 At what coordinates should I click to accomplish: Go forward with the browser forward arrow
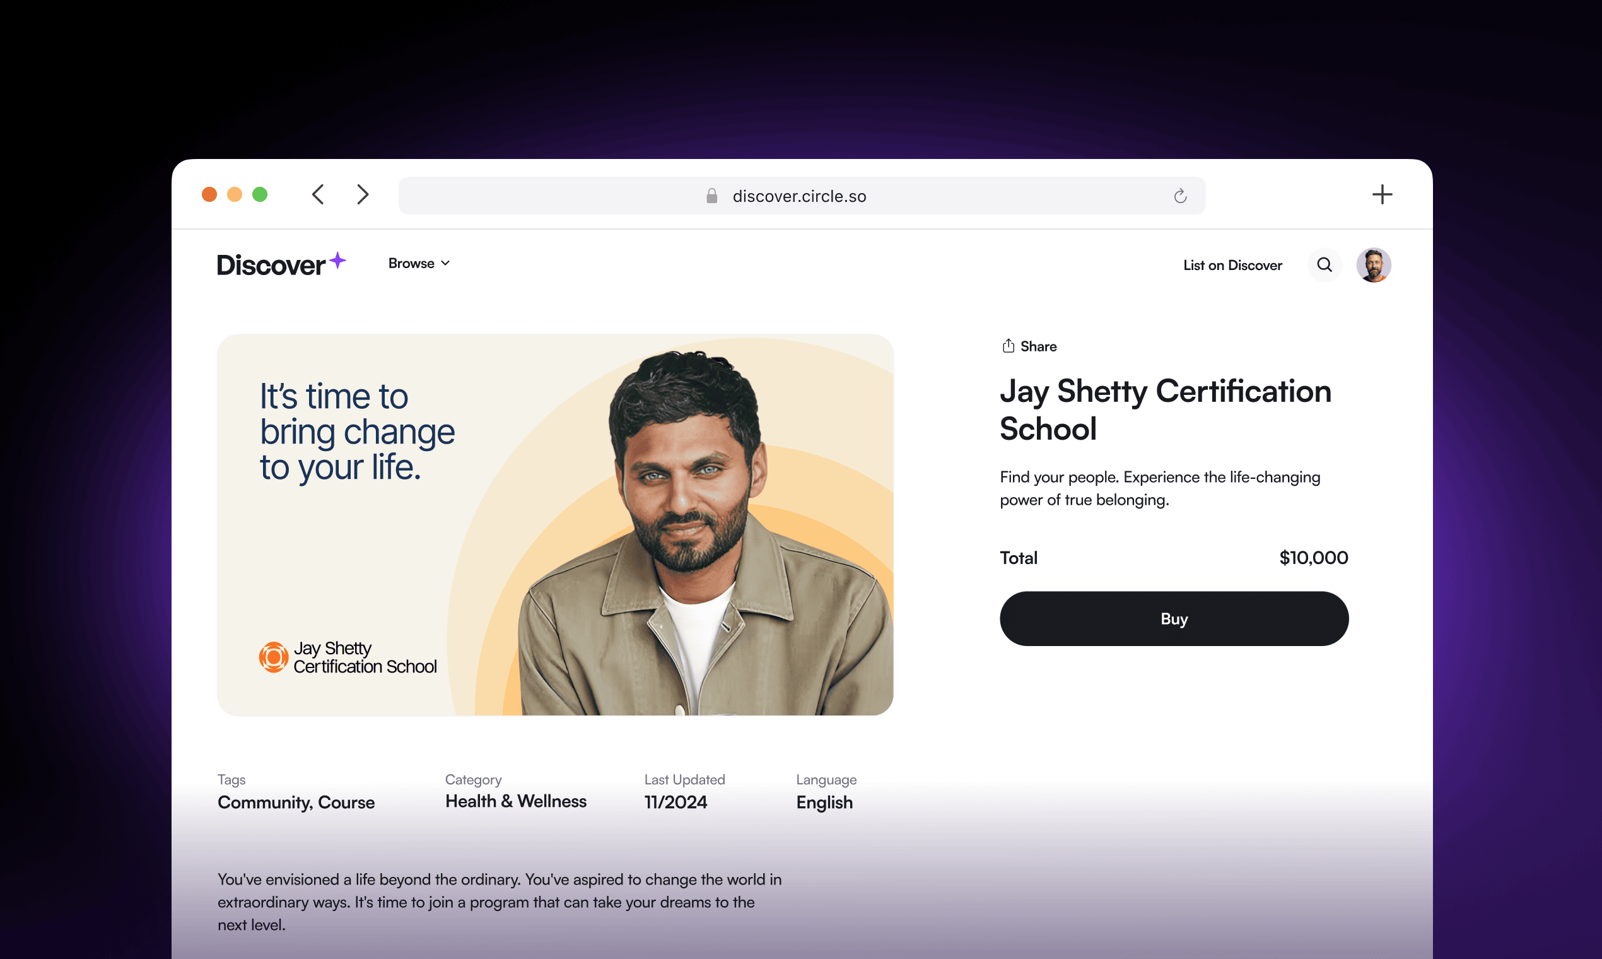tap(363, 194)
